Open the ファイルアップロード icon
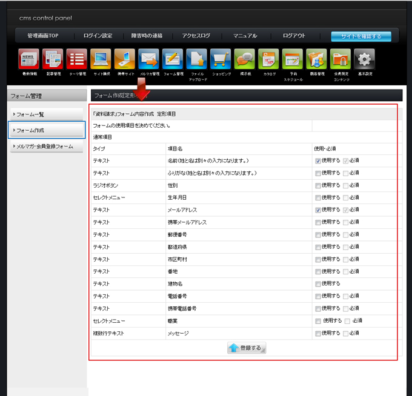Viewport: 412px width, 396px height. [197, 59]
